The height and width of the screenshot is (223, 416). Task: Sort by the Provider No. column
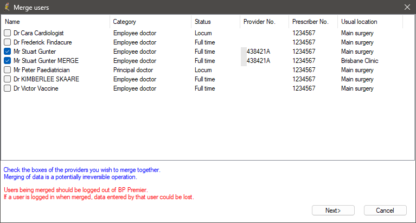(264, 22)
